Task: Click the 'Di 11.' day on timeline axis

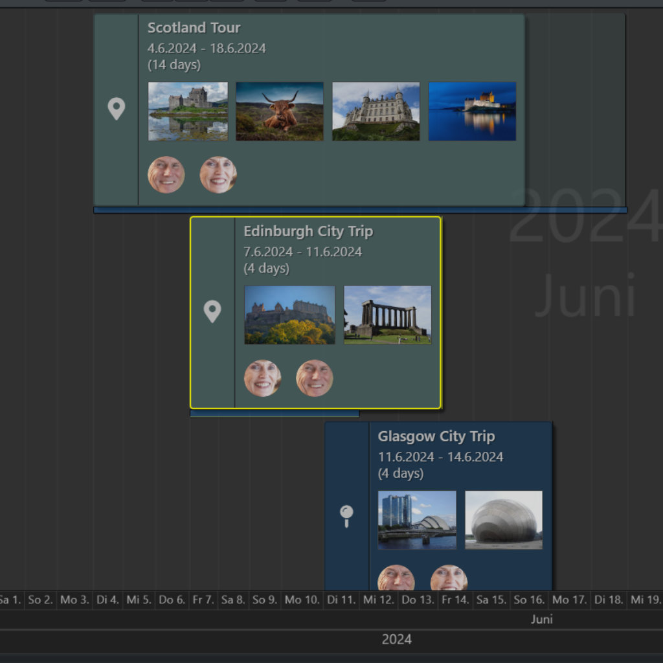Action: pos(341,600)
